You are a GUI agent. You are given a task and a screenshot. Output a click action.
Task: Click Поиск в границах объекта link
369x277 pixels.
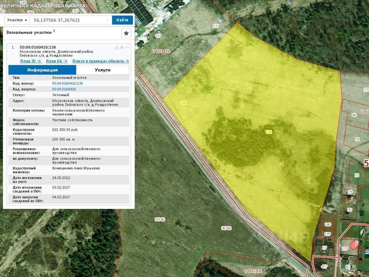[x=100, y=61]
